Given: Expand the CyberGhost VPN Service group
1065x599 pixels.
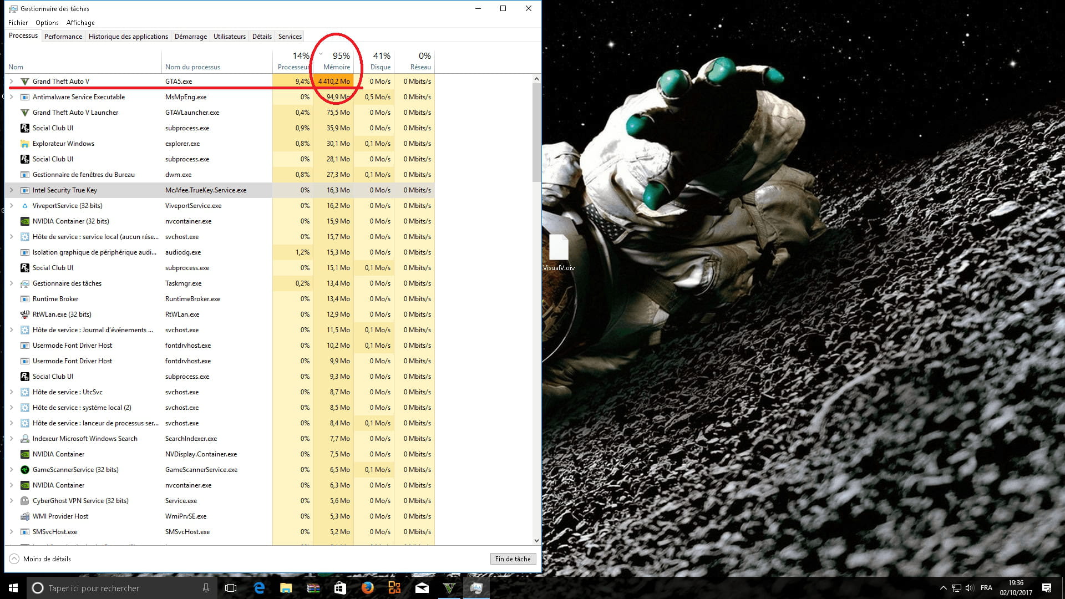Looking at the screenshot, I should (11, 501).
